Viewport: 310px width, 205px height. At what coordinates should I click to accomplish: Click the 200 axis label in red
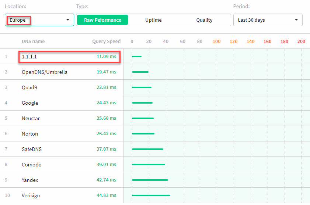[x=301, y=42]
